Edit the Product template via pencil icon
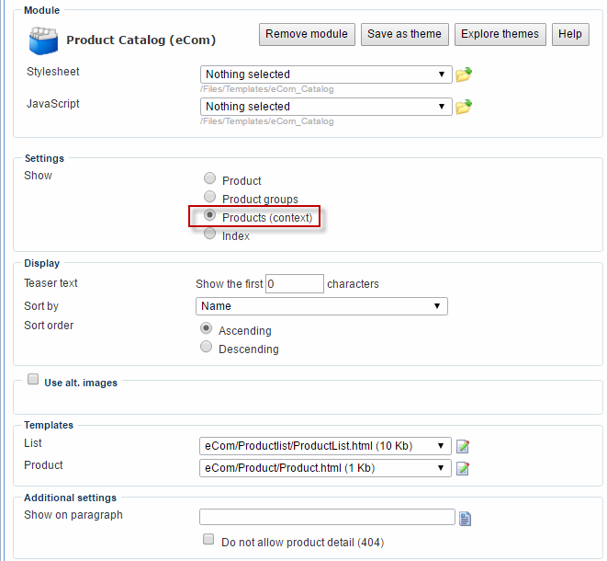The image size is (607, 561). pos(464,468)
